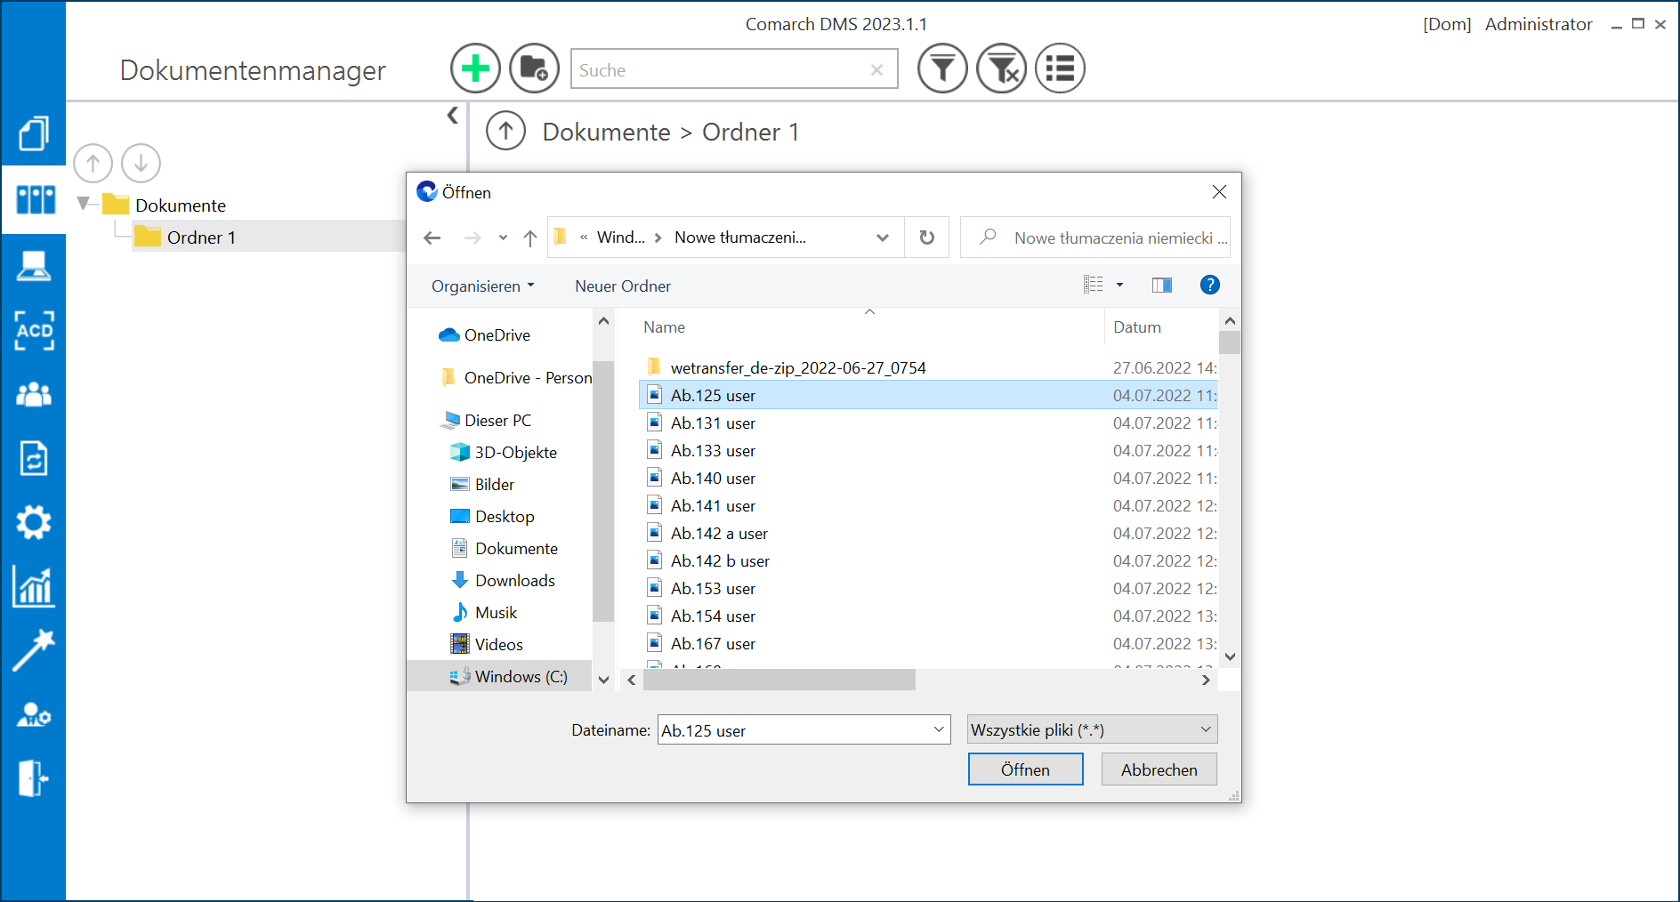Click scroll down arrow of file list

1230,657
